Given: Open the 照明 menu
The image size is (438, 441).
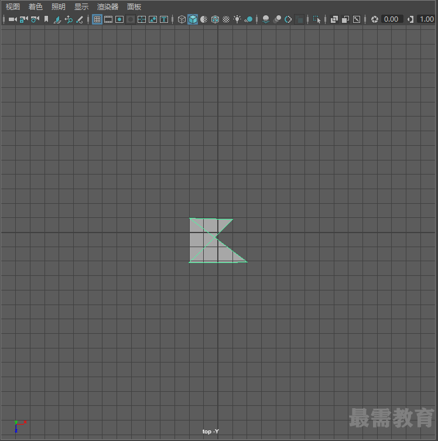Looking at the screenshot, I should [59, 7].
